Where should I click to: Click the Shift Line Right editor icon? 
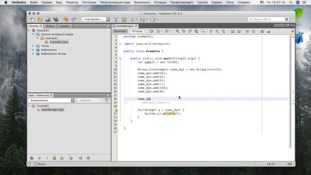(x=239, y=31)
